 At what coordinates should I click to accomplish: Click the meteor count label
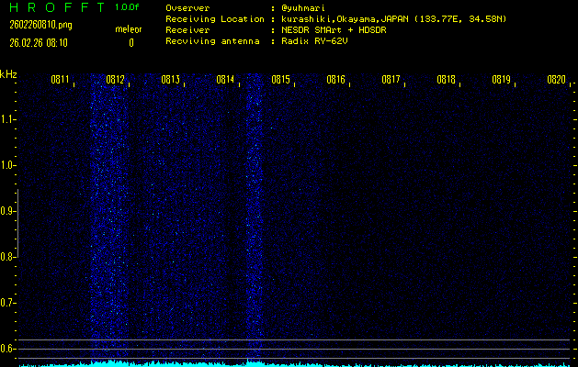coord(129,29)
